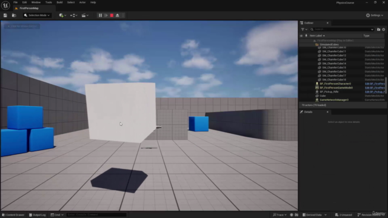Click the Unreal Engine logo icon
The width and height of the screenshot is (388, 218).
coord(5,5)
